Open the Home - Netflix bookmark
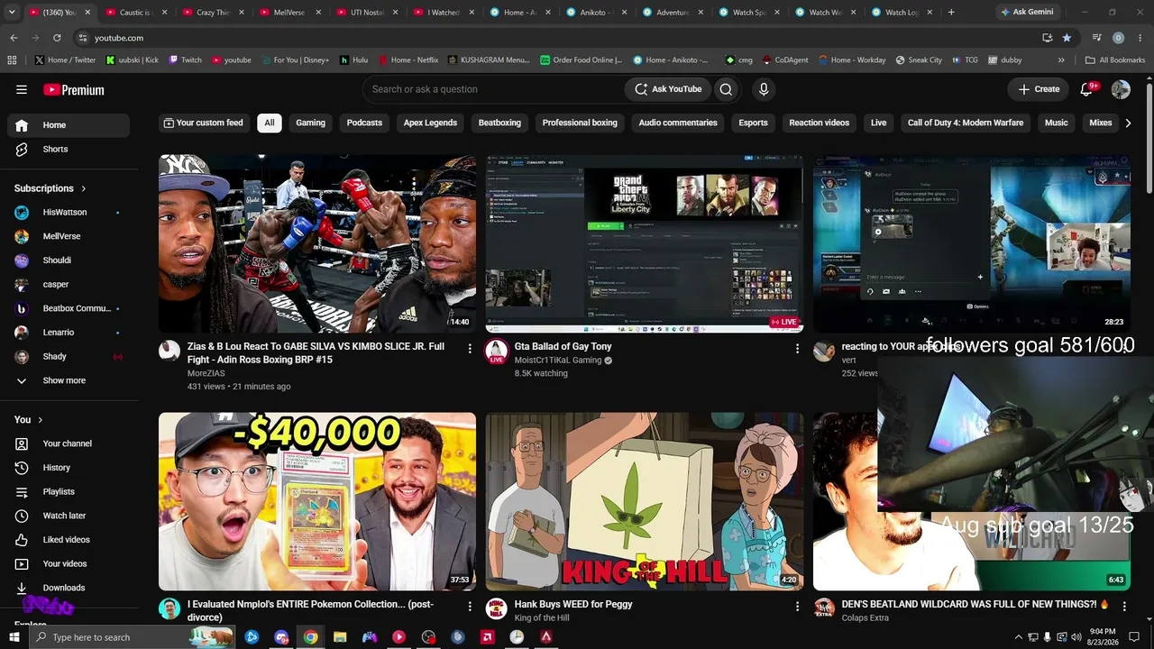1154x649 pixels. 408,60
